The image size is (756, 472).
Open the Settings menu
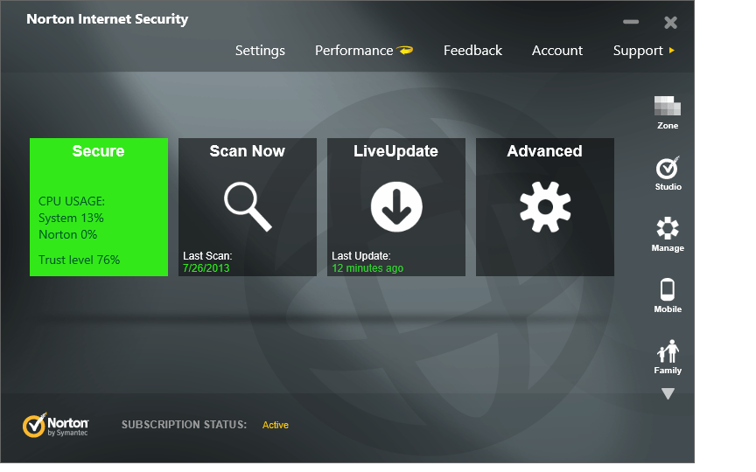[x=260, y=51]
